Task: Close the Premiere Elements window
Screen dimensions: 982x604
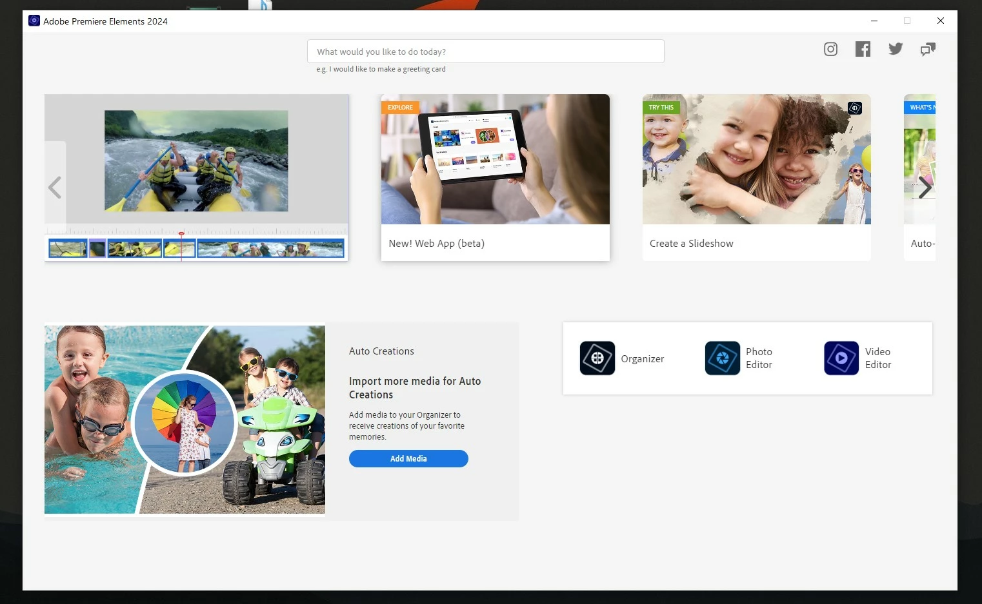Action: tap(941, 21)
